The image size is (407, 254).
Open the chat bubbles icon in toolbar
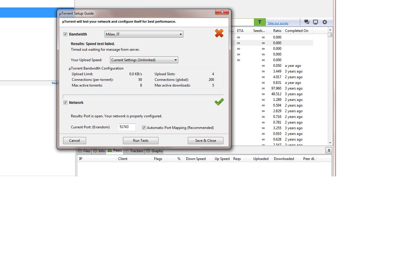(x=307, y=22)
